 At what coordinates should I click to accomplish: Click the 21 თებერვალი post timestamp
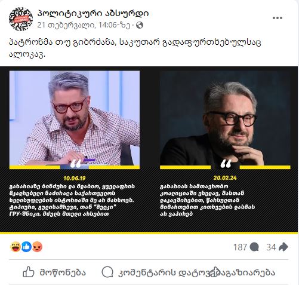(x=84, y=25)
